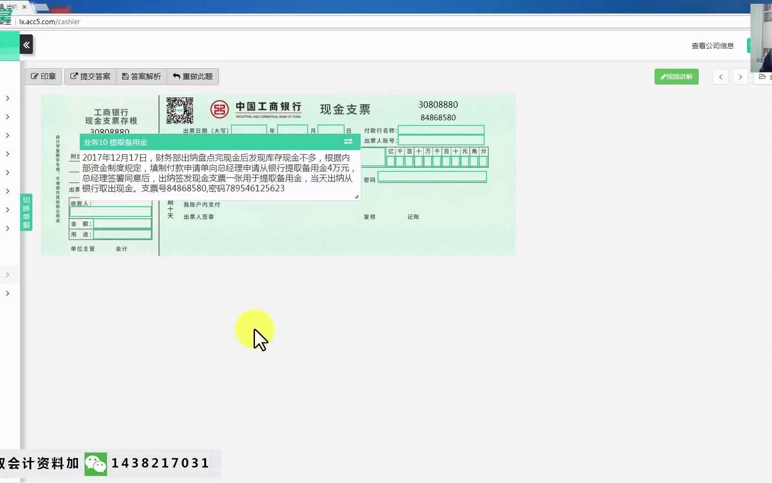Click the 切换单据 switch document tab
Viewport: 772px width, 483px height.
coord(26,212)
